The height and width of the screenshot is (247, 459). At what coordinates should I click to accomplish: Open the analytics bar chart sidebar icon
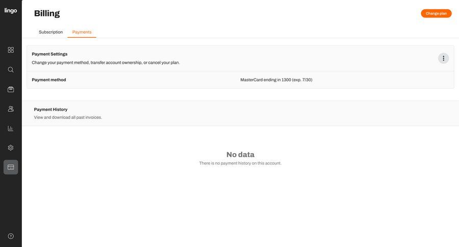(x=11, y=128)
